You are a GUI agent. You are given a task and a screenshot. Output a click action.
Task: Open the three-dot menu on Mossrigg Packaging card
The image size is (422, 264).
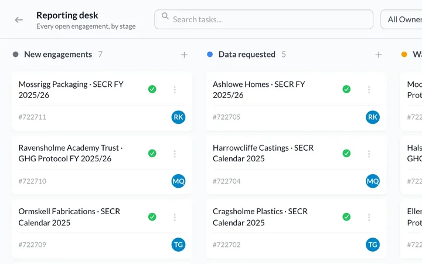tap(175, 90)
